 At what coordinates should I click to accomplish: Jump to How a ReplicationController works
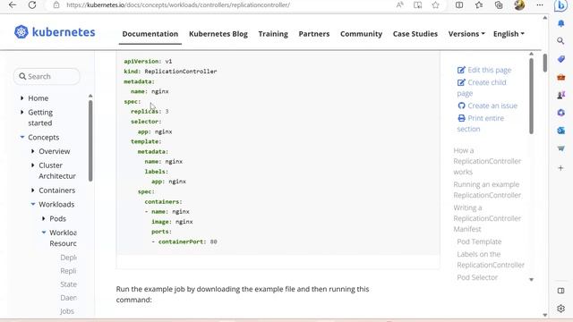(487, 161)
